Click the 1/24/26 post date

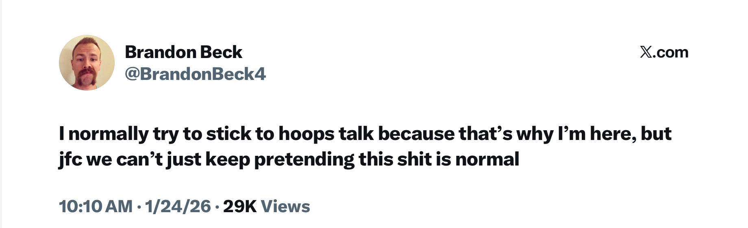click(x=178, y=206)
